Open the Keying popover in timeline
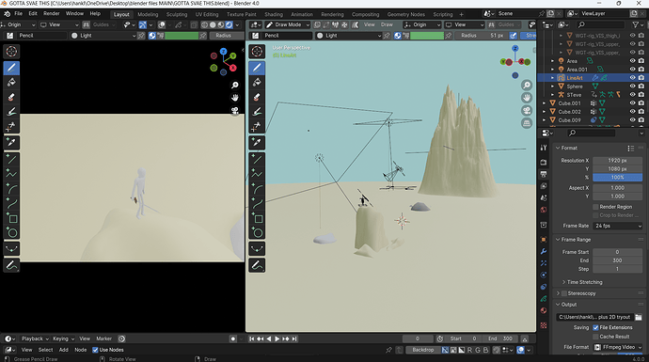The height and width of the screenshot is (362, 649). (63, 338)
